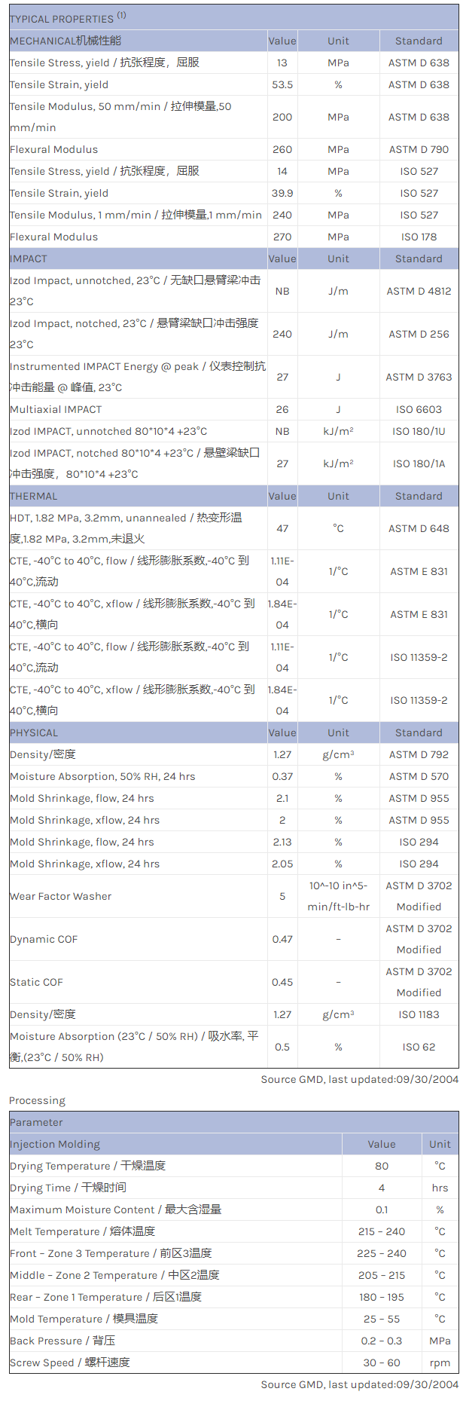The width and height of the screenshot is (460, 1416).
Task: Click the ASTM D 4812 standard cell
Action: [x=419, y=291]
